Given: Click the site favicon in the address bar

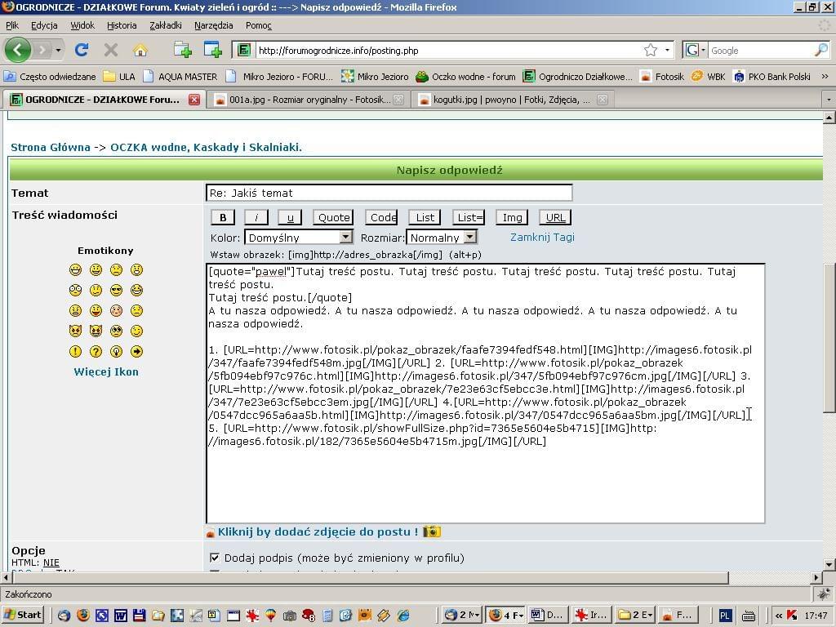Looking at the screenshot, I should coord(243,50).
